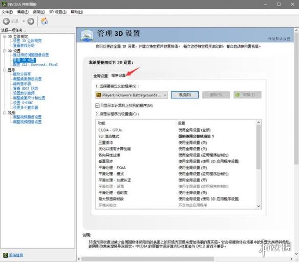Open the 3D 设置 menu
The image size is (299, 262).
[57, 12]
